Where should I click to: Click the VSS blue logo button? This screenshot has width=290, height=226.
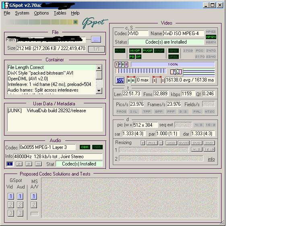tap(120, 80)
